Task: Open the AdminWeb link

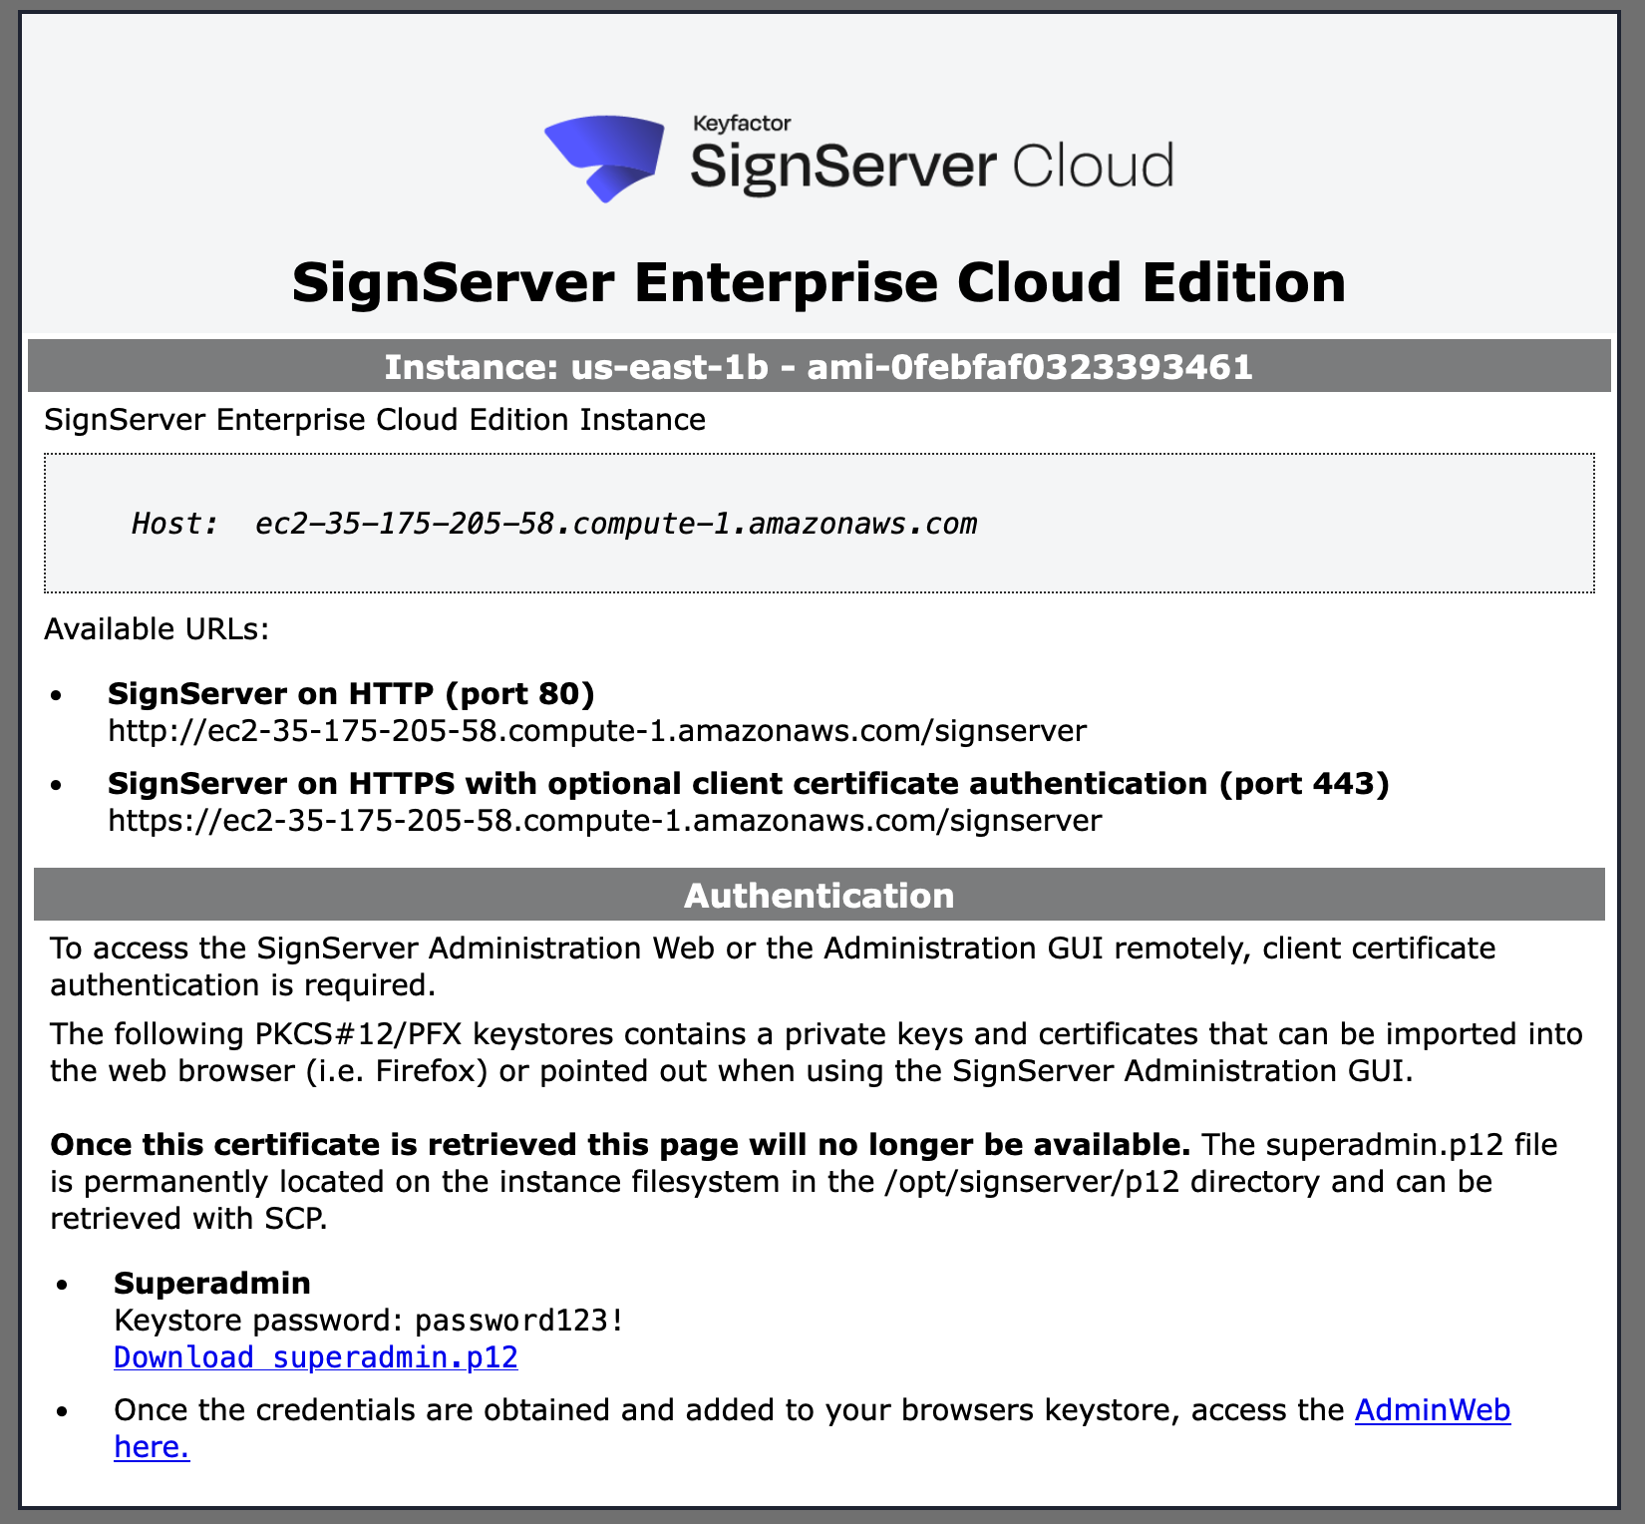Action: click(x=1432, y=1410)
